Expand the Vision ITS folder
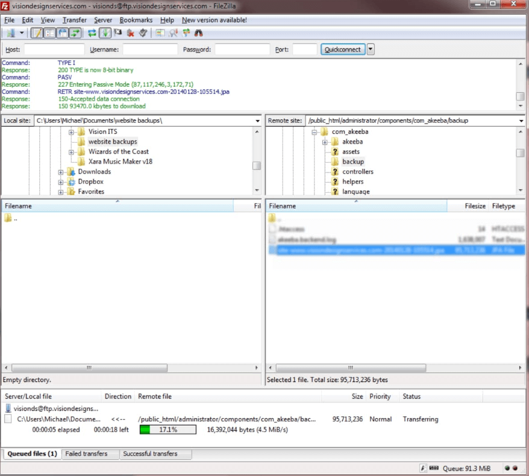529x476 pixels. [71, 132]
